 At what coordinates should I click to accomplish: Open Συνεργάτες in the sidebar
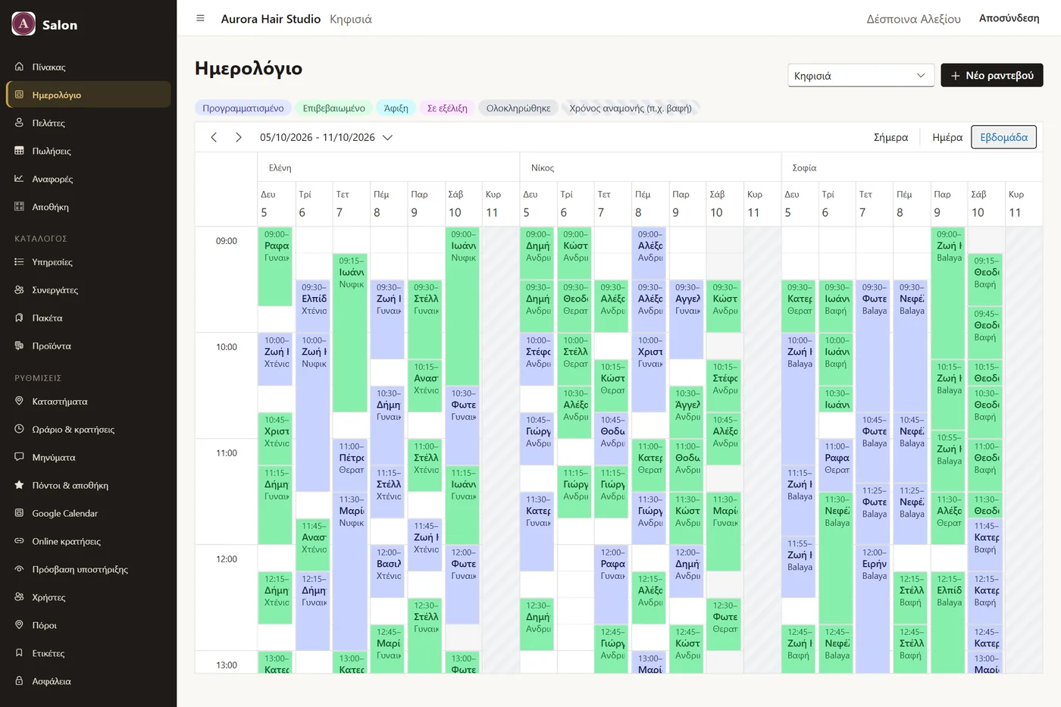point(88,290)
